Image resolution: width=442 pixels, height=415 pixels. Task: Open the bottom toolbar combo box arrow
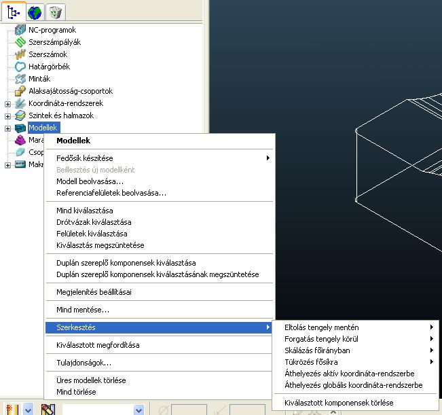click(139, 410)
